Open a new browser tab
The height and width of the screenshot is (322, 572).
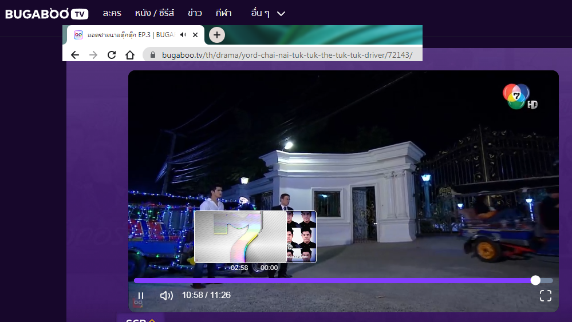click(217, 35)
